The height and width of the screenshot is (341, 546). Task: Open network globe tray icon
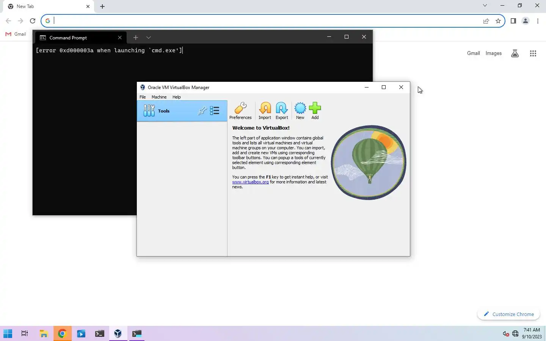(x=515, y=334)
